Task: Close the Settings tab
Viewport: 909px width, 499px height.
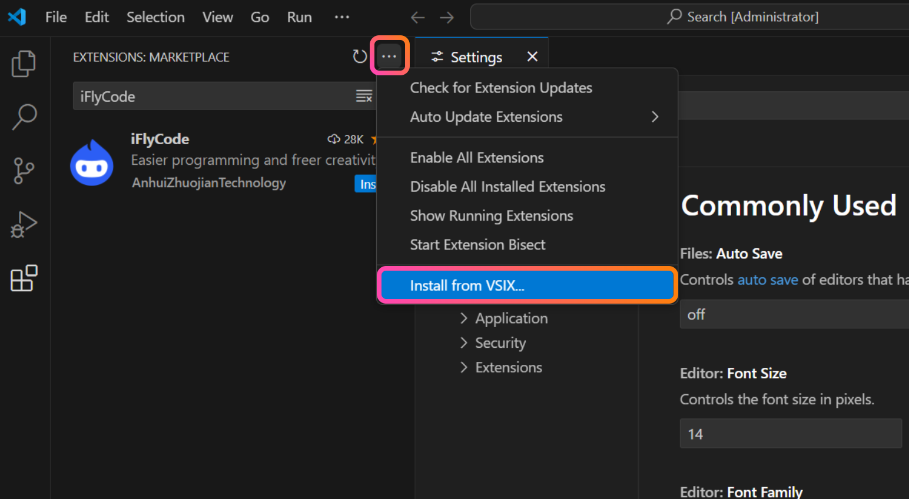Action: tap(532, 56)
